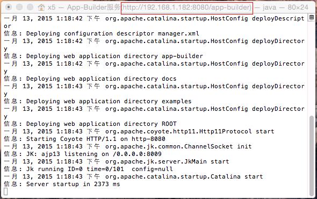Image resolution: width=317 pixels, height=199 pixels.
Task: Click 'Starting Coyote HTTP/1.1 on http-8080' line
Action: pyautogui.click(x=84, y=139)
